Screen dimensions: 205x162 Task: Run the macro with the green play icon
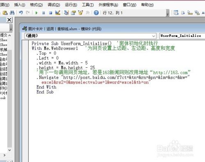[x=36, y=13]
